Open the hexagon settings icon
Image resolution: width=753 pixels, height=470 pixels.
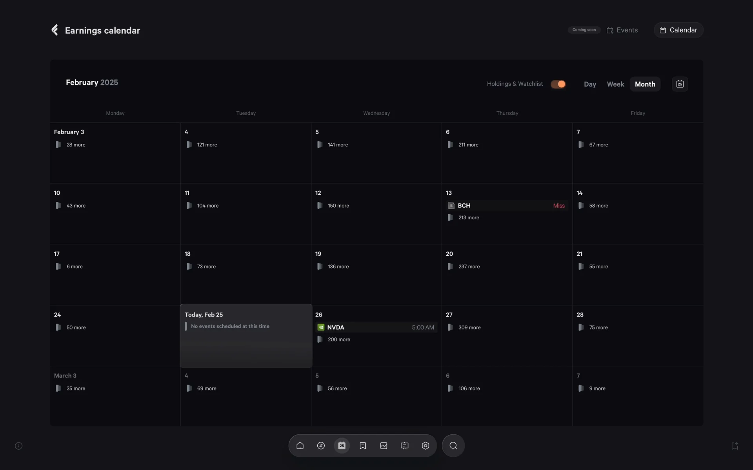(426, 446)
